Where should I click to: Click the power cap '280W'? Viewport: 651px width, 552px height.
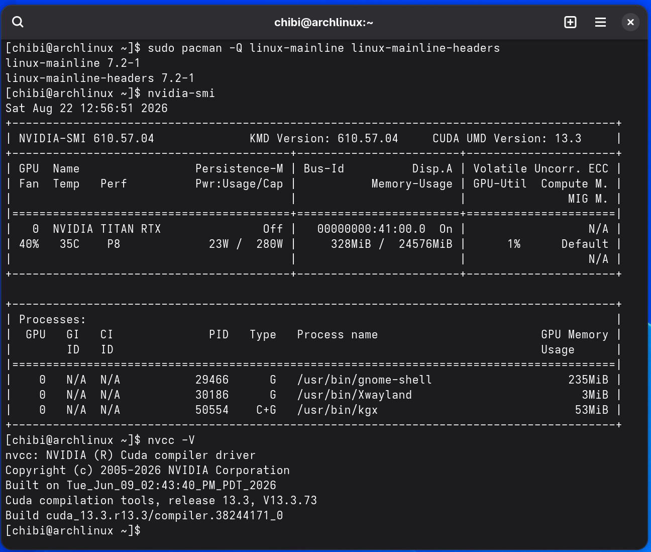click(270, 244)
